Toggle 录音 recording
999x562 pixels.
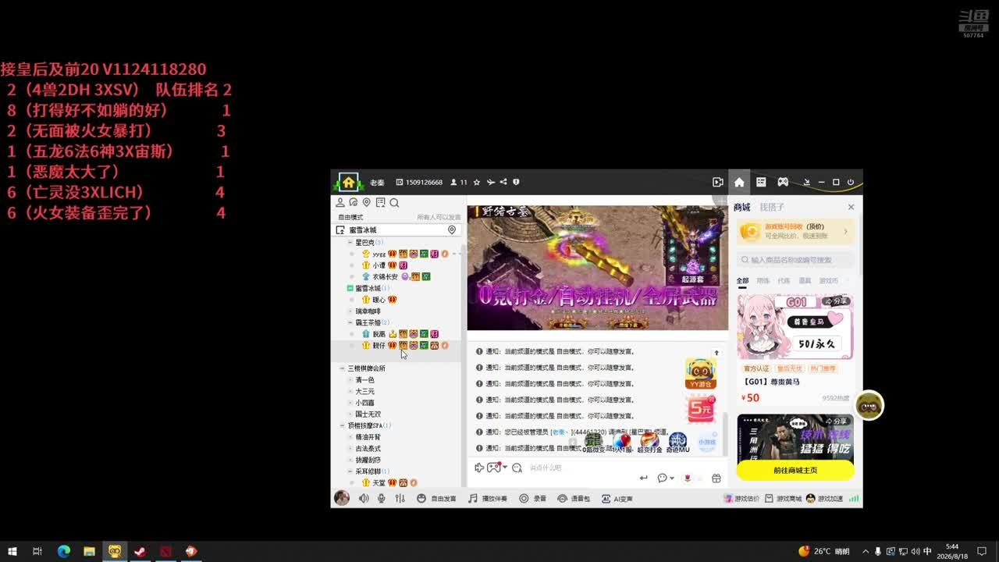[533, 498]
